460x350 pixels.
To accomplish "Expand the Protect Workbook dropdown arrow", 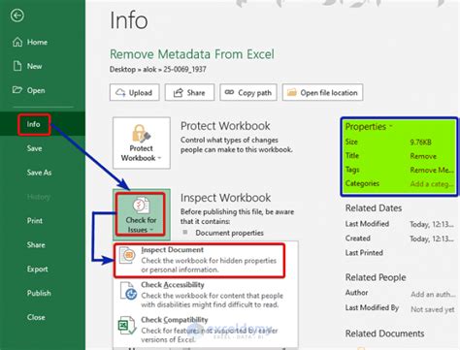I will (x=159, y=158).
